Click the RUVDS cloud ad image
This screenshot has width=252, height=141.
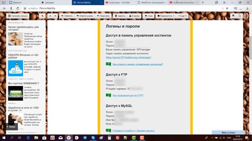(x=15, y=68)
